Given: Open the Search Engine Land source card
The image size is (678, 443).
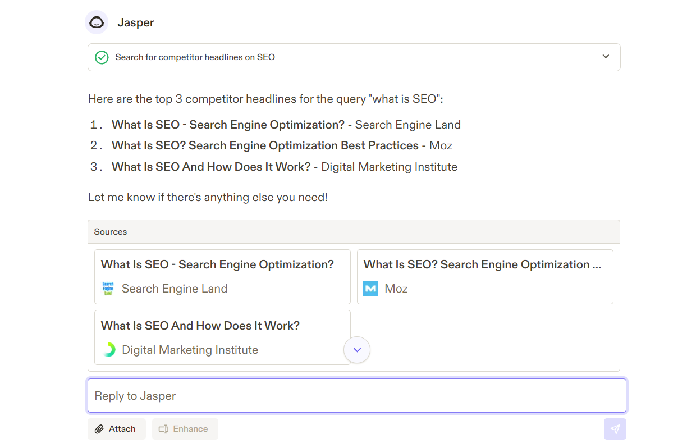Looking at the screenshot, I should click(222, 277).
